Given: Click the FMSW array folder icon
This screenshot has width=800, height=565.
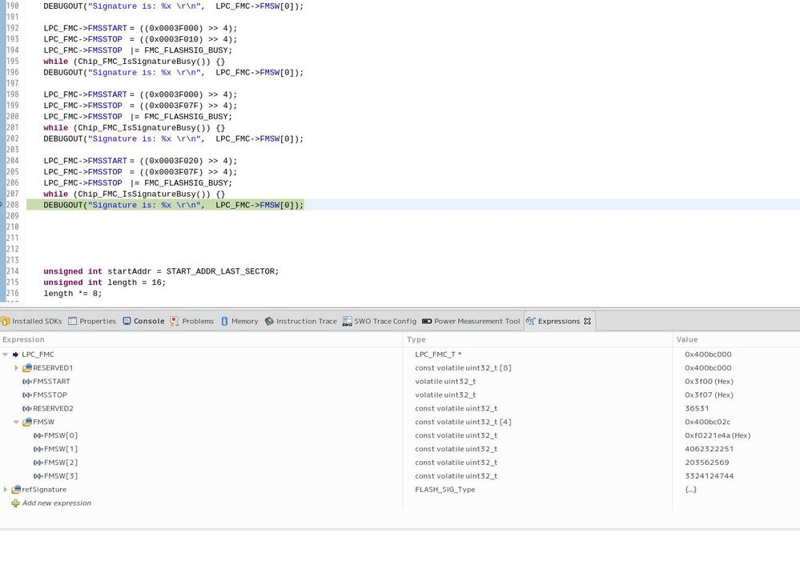Looking at the screenshot, I should click(x=27, y=422).
